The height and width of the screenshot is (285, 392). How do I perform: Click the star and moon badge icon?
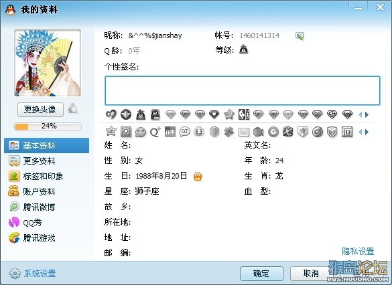tap(228, 114)
